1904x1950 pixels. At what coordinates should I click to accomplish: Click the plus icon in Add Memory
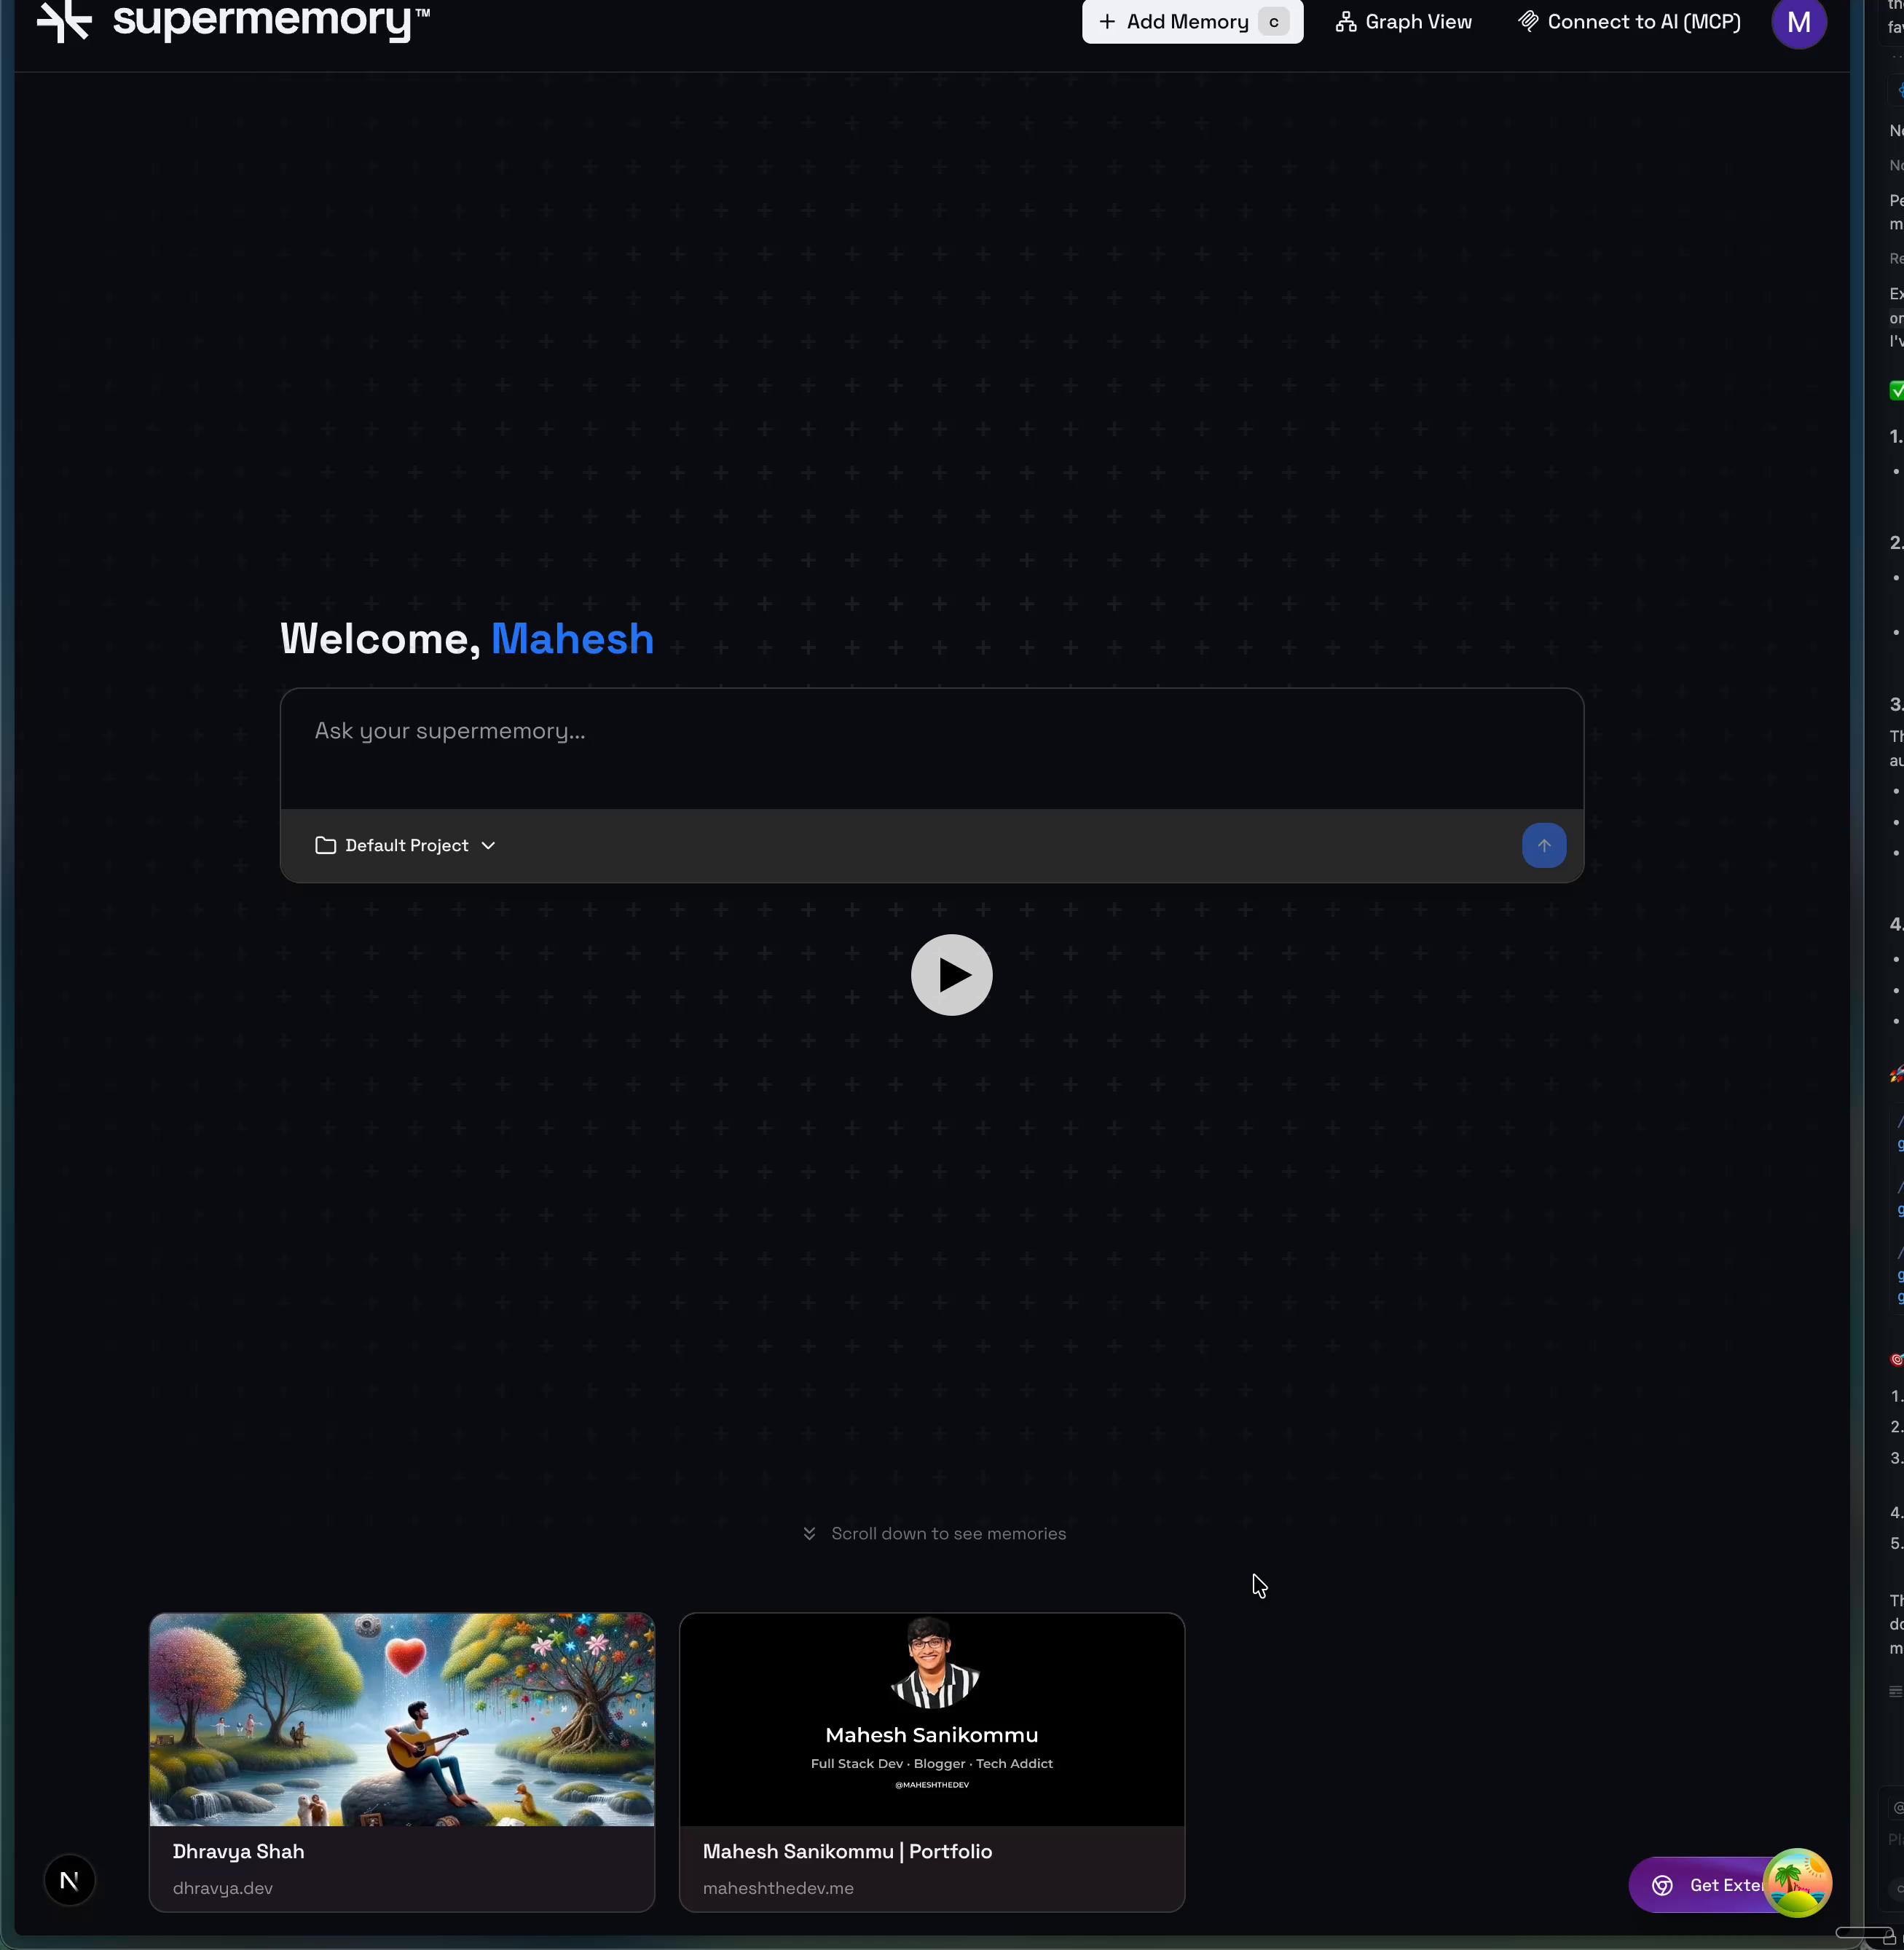pyautogui.click(x=1106, y=22)
